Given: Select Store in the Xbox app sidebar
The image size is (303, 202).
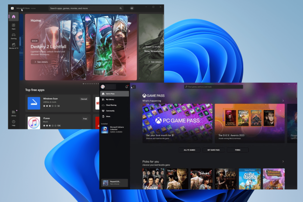Looking at the screenshot, I should click(115, 116).
